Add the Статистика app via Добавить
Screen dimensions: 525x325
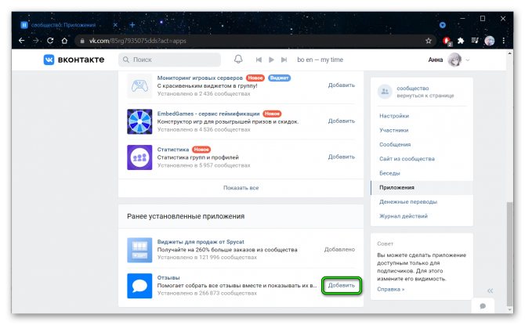tap(341, 157)
